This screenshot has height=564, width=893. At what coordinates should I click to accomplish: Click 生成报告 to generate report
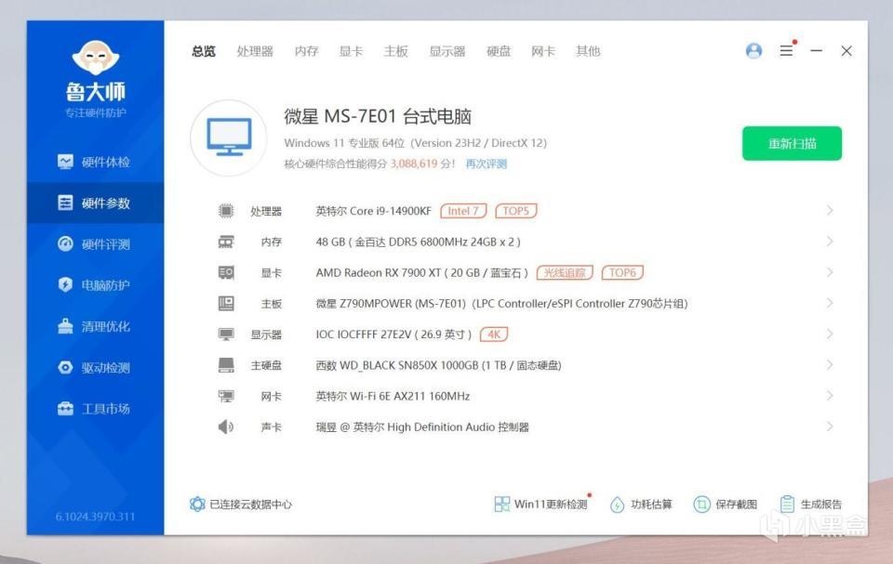(810, 505)
